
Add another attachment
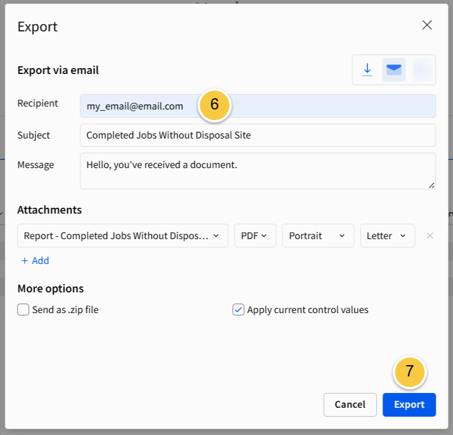35,261
